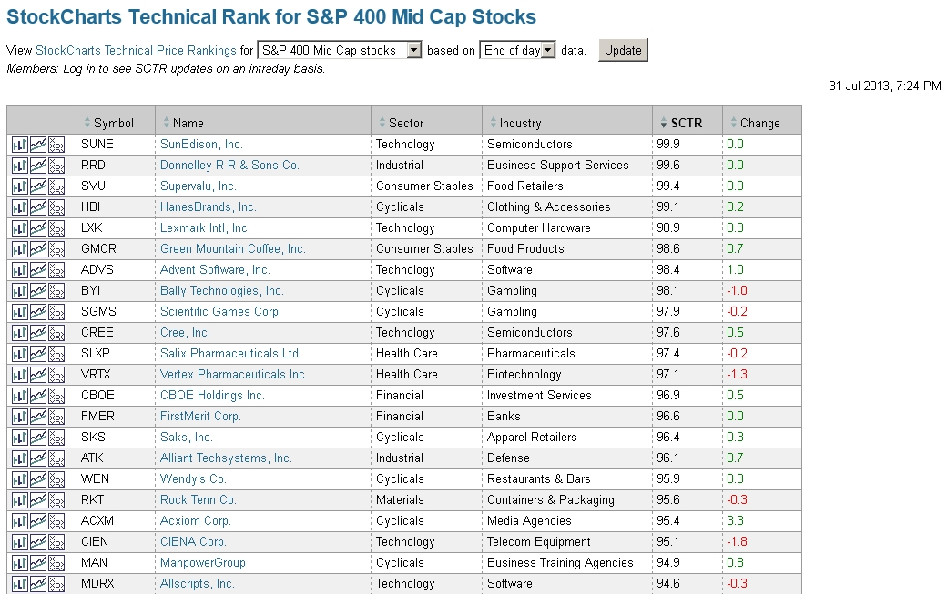Image resolution: width=947 pixels, height=594 pixels.
Task: Open the point-and-figure icon for SGMS
Action: point(56,312)
